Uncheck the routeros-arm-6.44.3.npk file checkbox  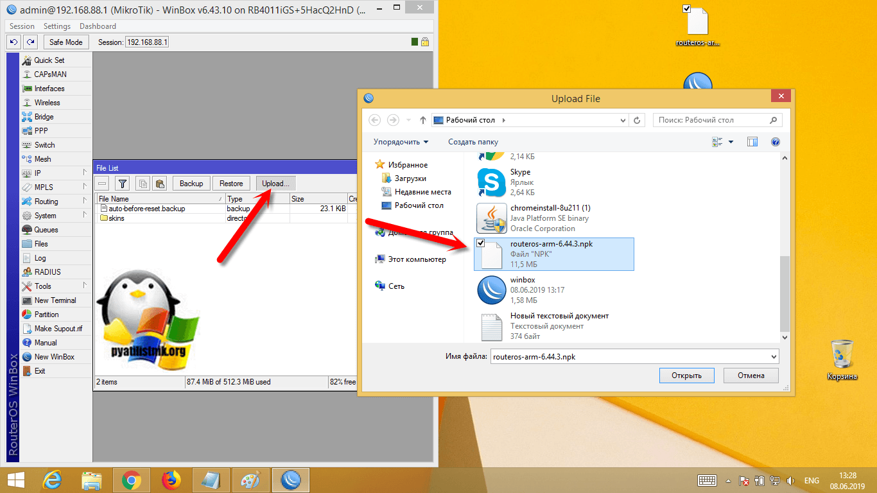coord(481,243)
